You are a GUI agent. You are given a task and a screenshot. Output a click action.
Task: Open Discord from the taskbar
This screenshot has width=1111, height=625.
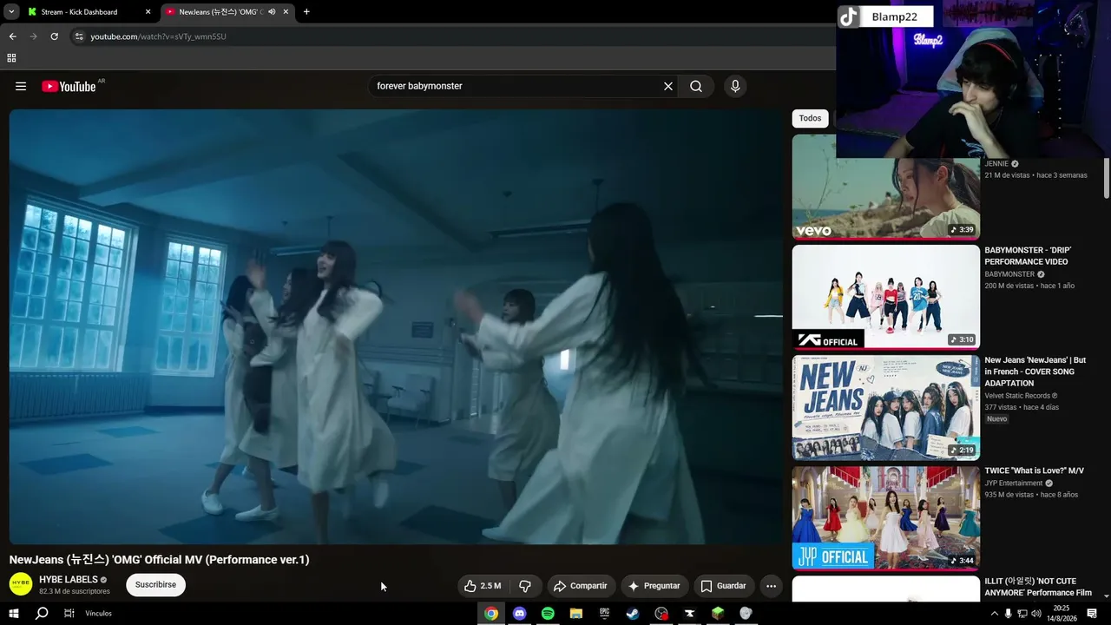(x=519, y=614)
